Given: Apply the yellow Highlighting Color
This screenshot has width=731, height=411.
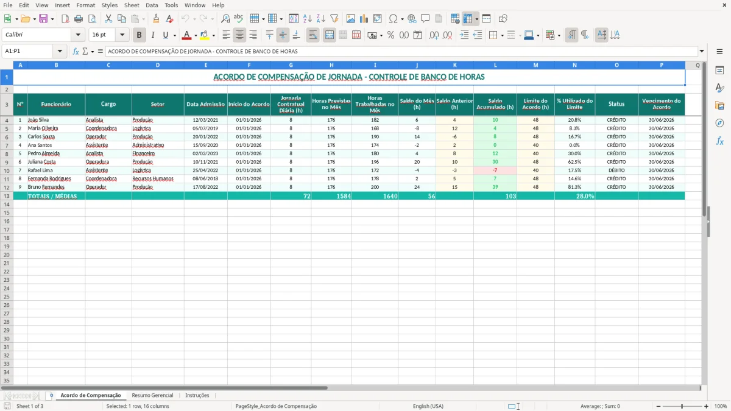Looking at the screenshot, I should [x=204, y=35].
